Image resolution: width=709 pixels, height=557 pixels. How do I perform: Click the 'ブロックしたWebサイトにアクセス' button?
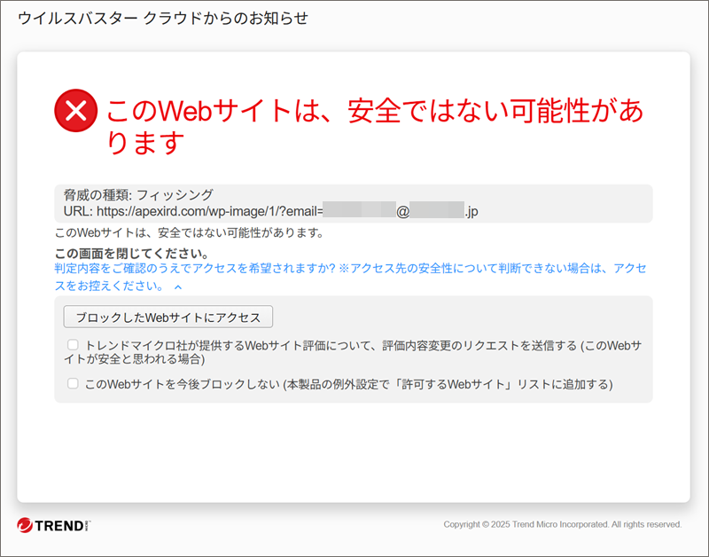(168, 317)
